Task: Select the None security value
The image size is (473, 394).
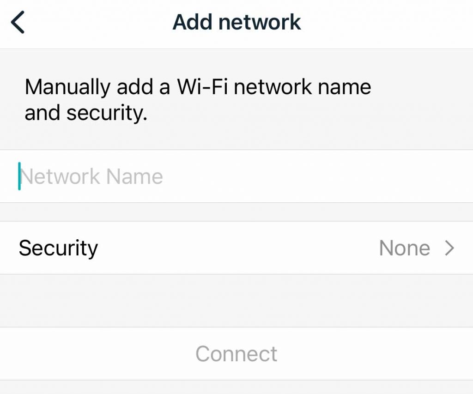Action: (x=404, y=249)
